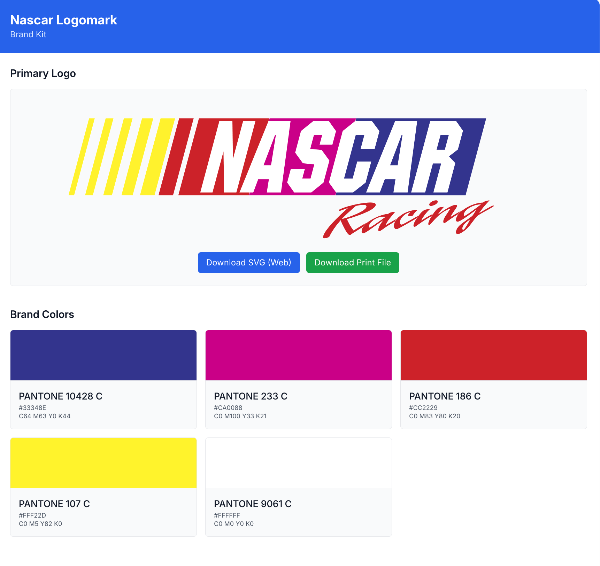600x566 pixels.
Task: Click the PANTONE 107 C label
Action: point(54,504)
